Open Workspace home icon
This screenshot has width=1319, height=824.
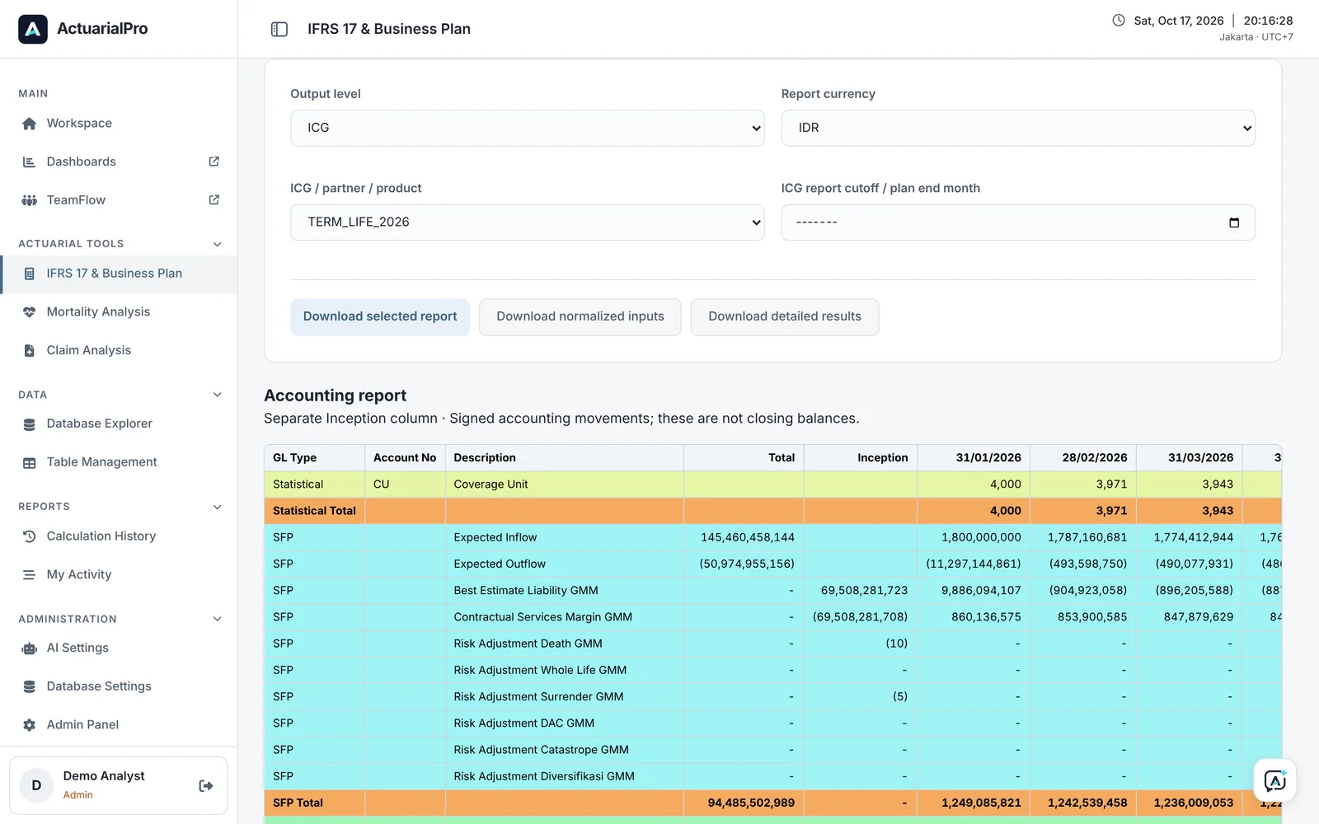click(30, 124)
